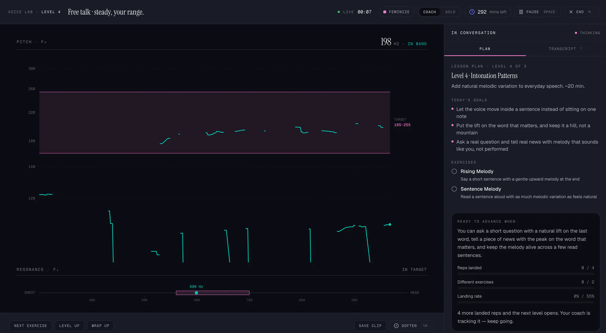Image resolution: width=606 pixels, height=333 pixels.
Task: Click the FEMINIZE mode label
Action: (x=399, y=12)
